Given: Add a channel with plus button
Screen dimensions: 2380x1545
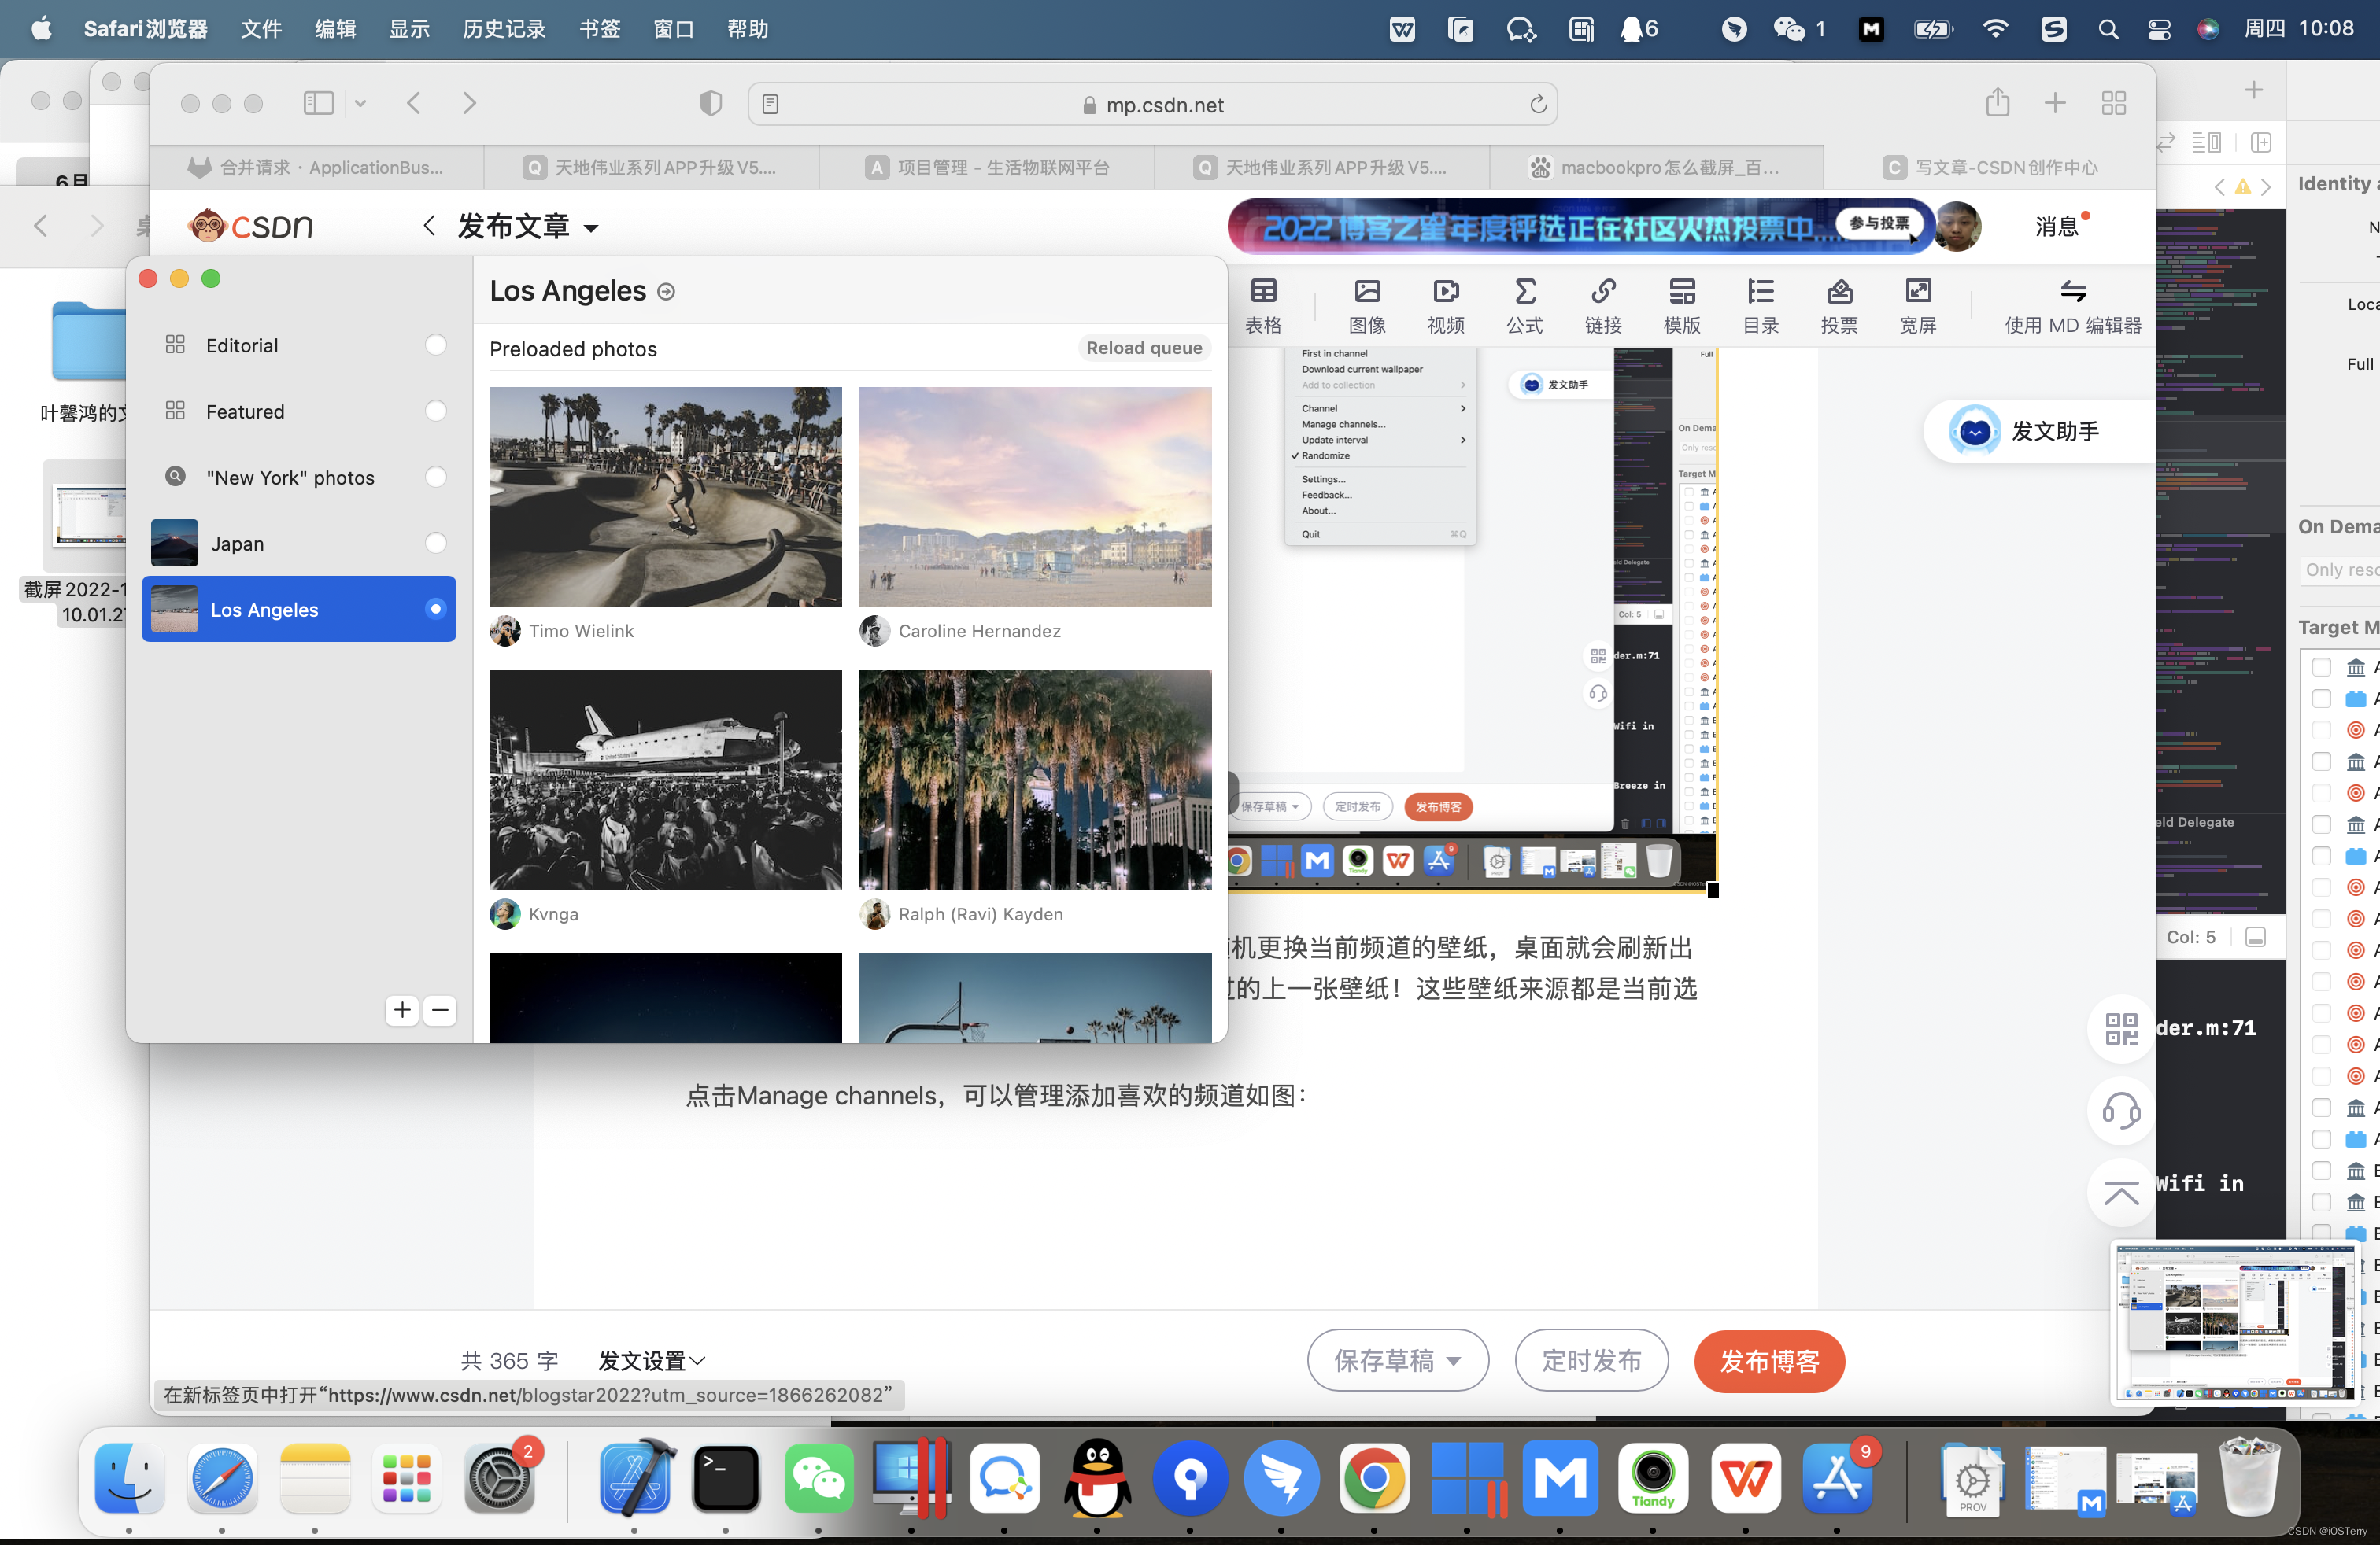Looking at the screenshot, I should [x=402, y=1010].
